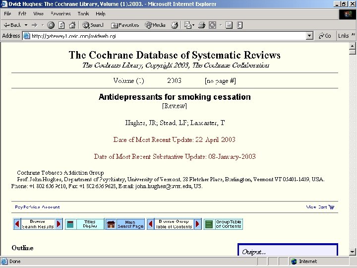Click the shopping cart icon
The image size is (357, 268).
[331, 207]
